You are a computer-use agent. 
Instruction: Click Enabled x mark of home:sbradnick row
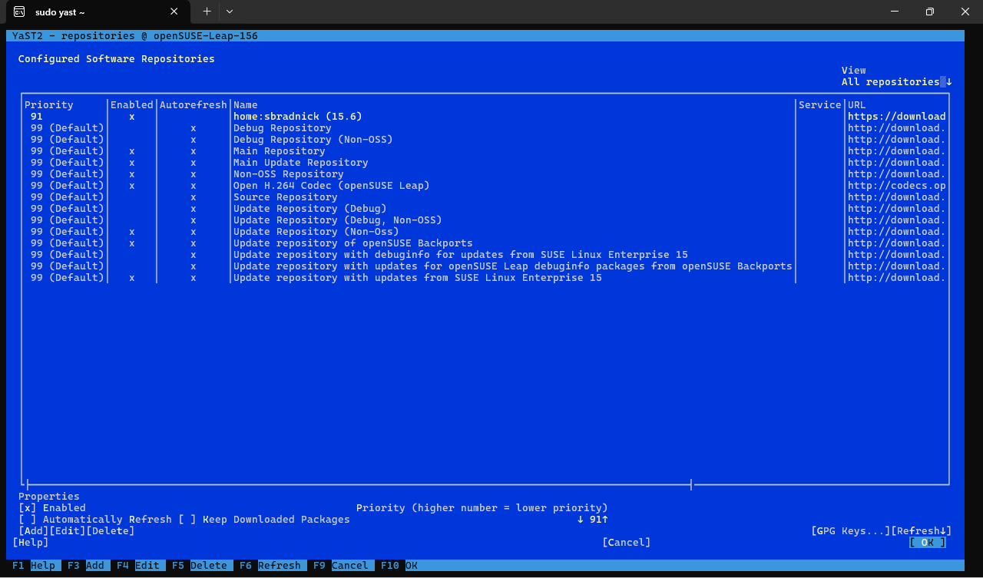point(132,117)
